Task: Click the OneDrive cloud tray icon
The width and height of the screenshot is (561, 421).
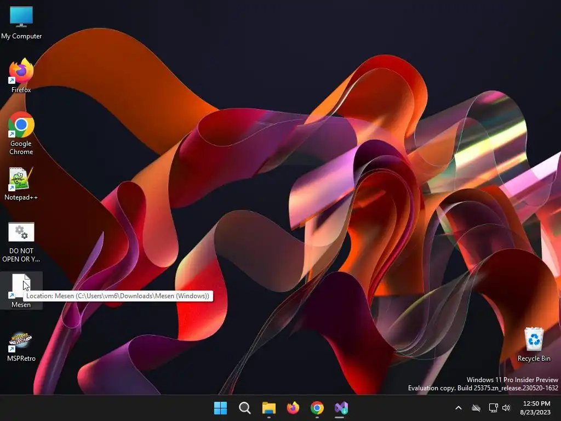Action: (x=476, y=408)
